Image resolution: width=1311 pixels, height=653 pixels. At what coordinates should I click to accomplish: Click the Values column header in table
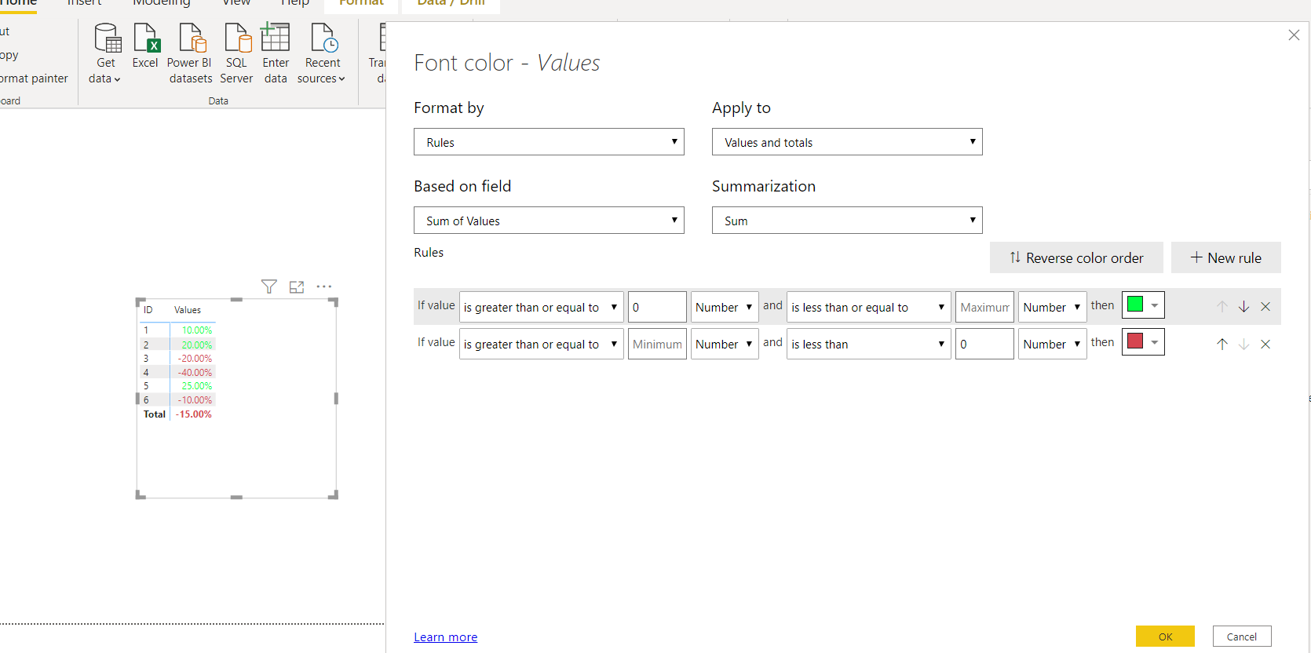188,310
